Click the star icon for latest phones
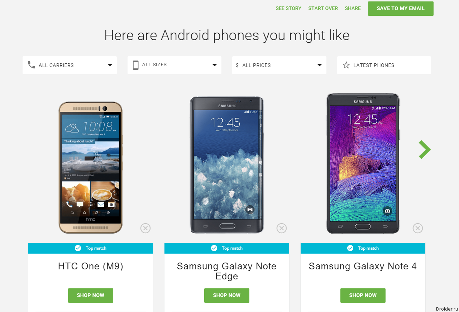 (346, 65)
